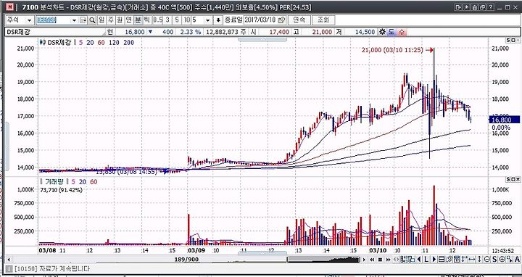The image size is (522, 277).
Task: Click the title bar print icon
Action: (474, 7)
